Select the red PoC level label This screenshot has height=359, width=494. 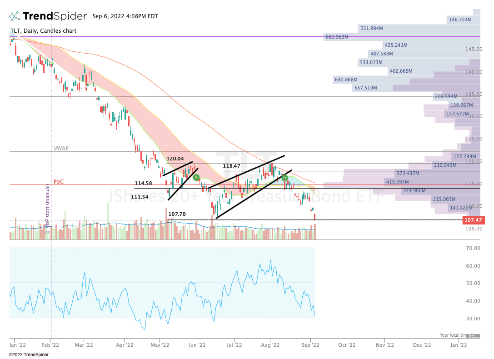[59, 181]
